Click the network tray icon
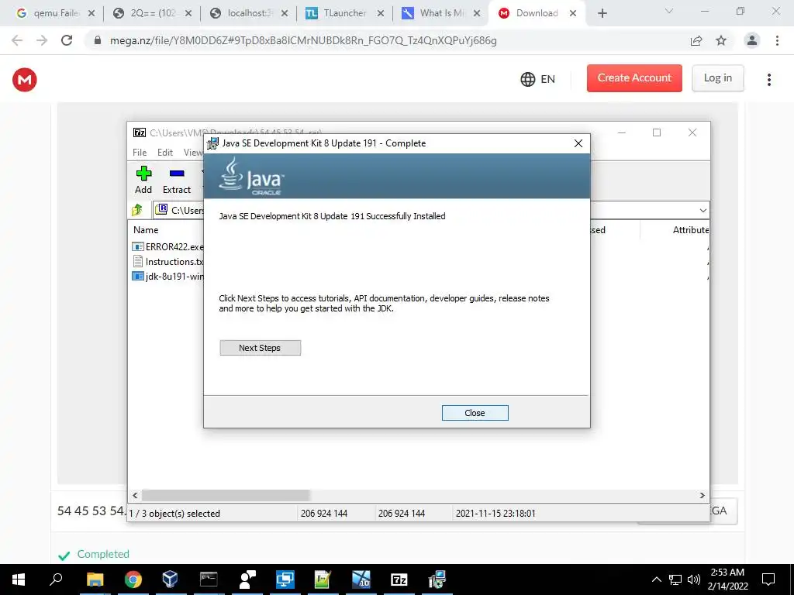Image resolution: width=794 pixels, height=595 pixels. pyautogui.click(x=675, y=580)
